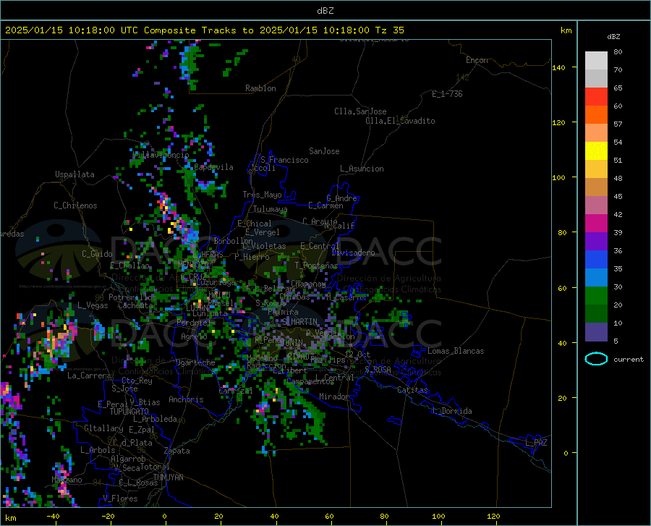The image size is (651, 526).
Task: Click the dBZ title at the top
Action: click(x=325, y=11)
